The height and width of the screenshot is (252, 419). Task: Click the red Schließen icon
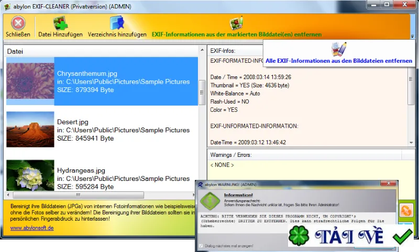click(x=18, y=23)
